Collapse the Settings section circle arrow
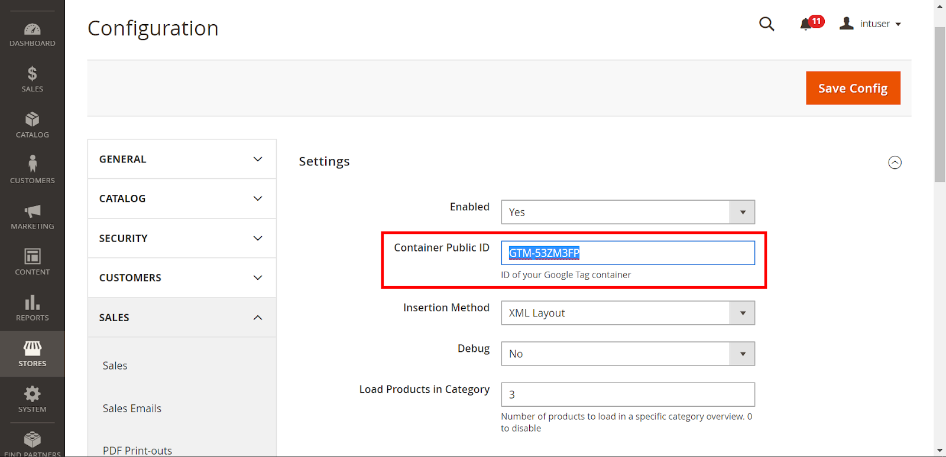 click(895, 162)
